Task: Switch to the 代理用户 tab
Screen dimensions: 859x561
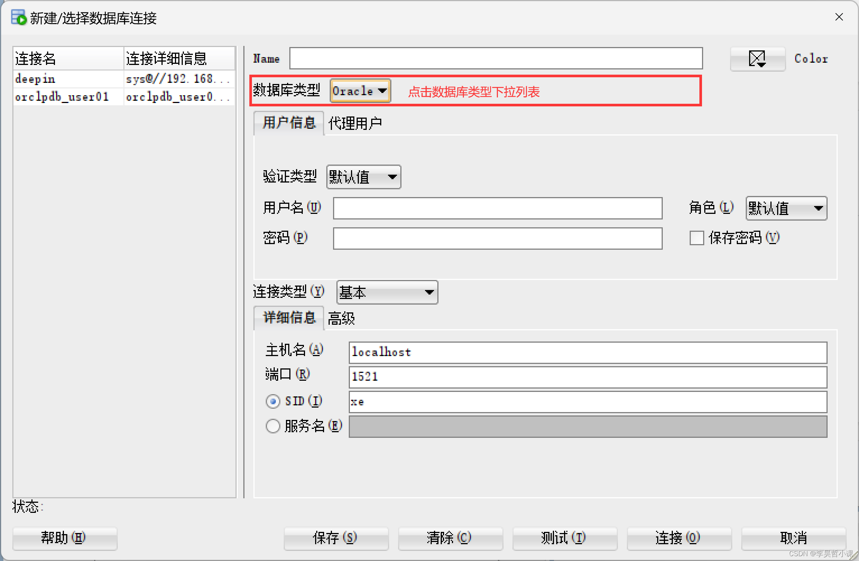Action: click(355, 123)
